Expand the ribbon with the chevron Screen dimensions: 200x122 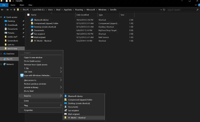[x=196, y=5]
